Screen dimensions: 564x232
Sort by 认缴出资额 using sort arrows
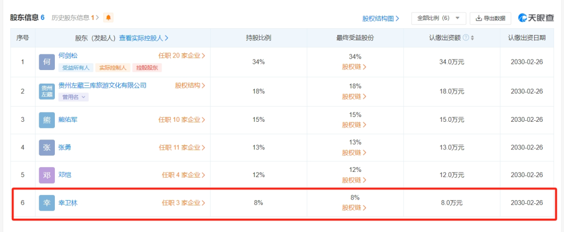(x=473, y=38)
